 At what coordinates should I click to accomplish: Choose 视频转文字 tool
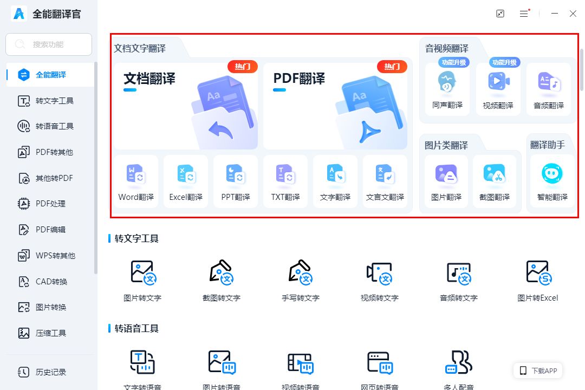[380, 281]
